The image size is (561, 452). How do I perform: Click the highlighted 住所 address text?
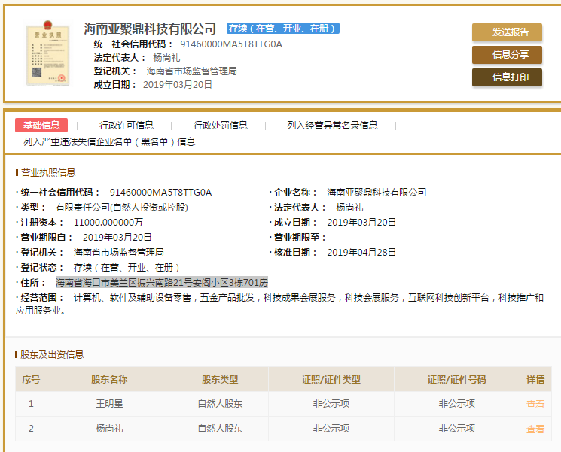[161, 283]
